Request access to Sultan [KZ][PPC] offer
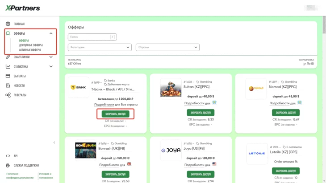The image size is (326, 183). point(201,113)
